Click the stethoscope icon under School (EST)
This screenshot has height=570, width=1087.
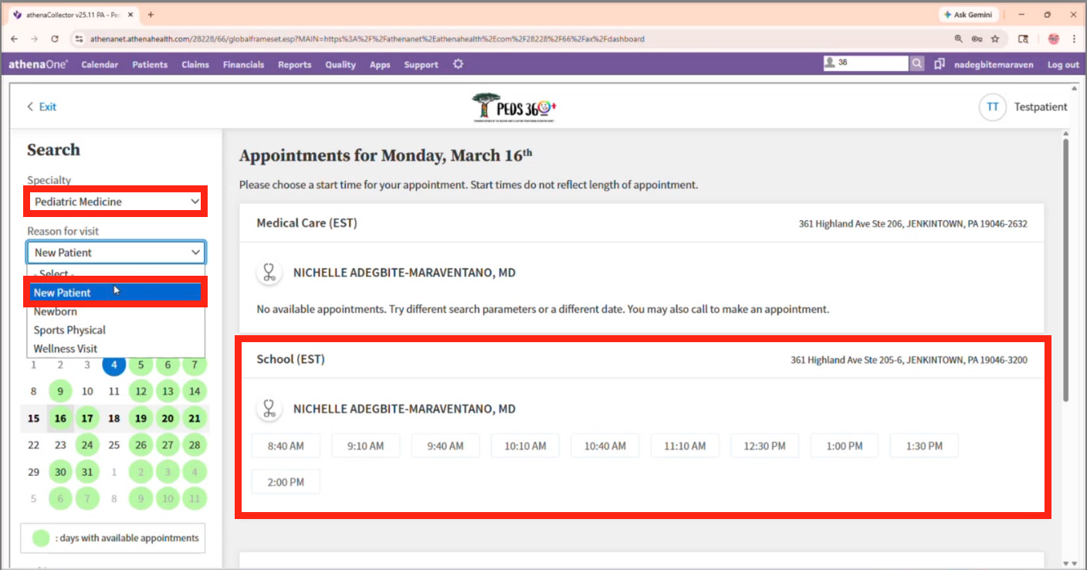click(x=269, y=409)
